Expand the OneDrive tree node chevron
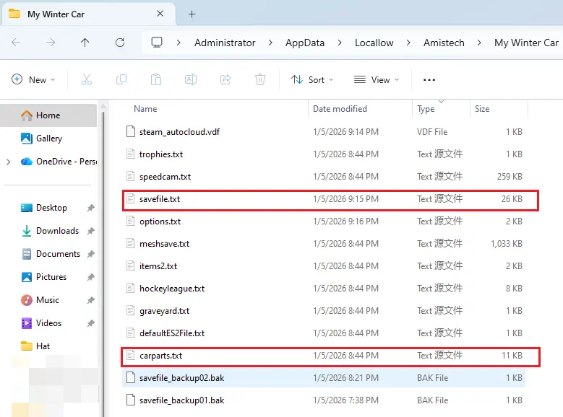The image size is (563, 417). click(9, 162)
